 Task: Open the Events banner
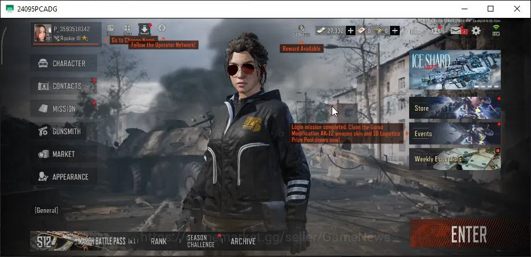455,133
